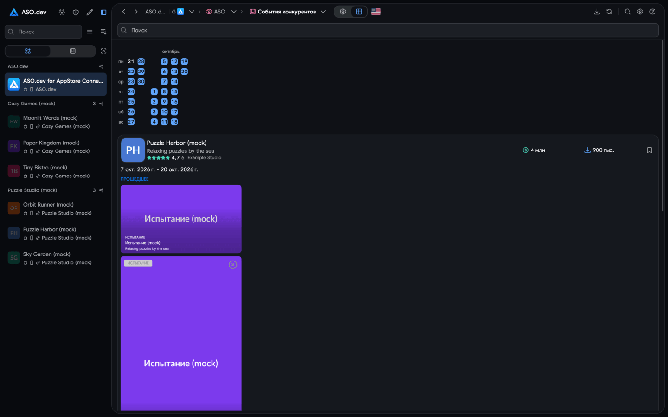Select Tiny Bistro (mock) app

tap(56, 171)
